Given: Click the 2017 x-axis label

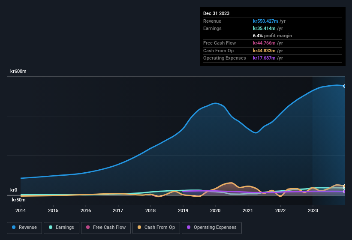Looking at the screenshot, I should pos(118,210).
